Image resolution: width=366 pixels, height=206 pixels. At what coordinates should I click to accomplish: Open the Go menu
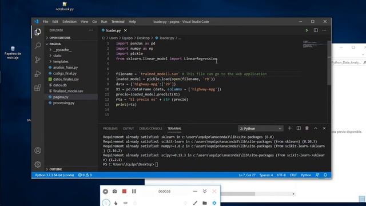[x=94, y=22]
